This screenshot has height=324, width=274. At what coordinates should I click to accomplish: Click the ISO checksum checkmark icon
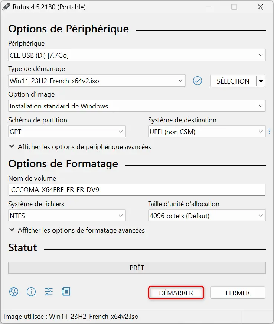[198, 81]
